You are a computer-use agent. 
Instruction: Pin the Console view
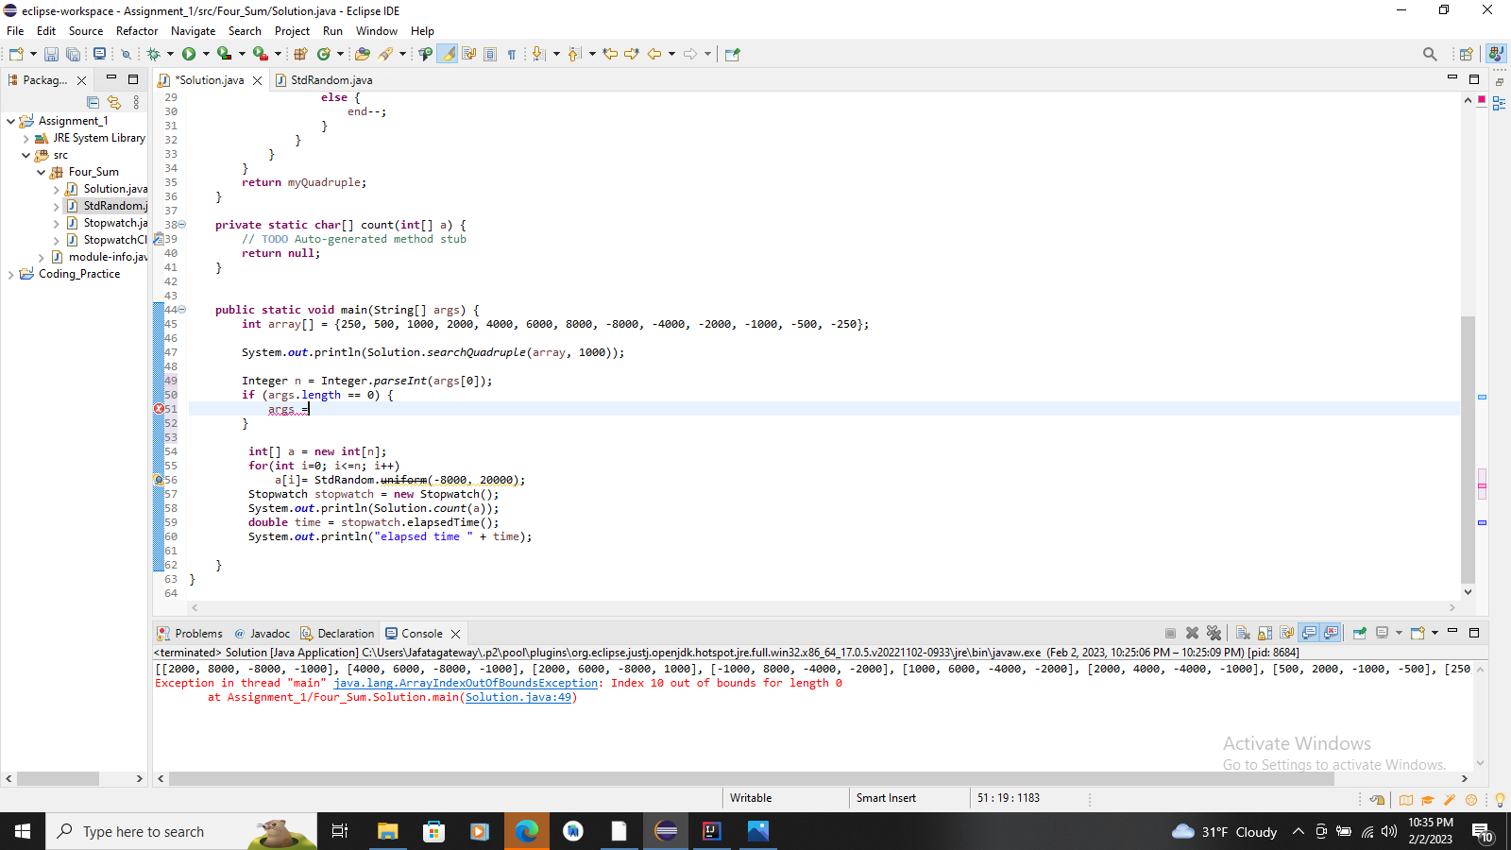1359,633
